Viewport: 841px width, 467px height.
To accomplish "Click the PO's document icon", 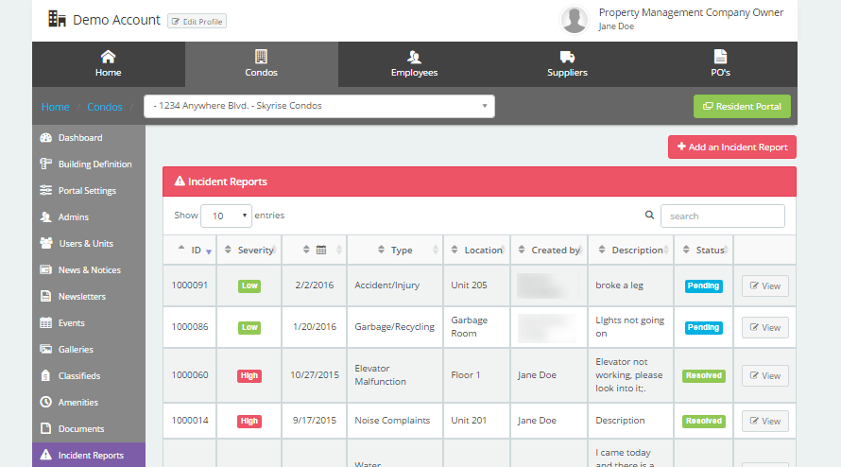I will [x=720, y=57].
